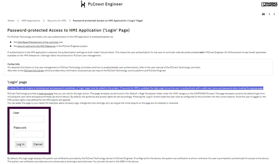Click the right arrow navigation icon
This screenshot has width=279, height=164.
(273, 14)
